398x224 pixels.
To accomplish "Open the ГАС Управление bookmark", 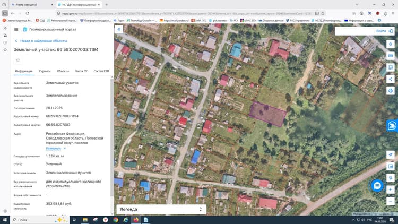I will pyautogui.click(x=298, y=20).
